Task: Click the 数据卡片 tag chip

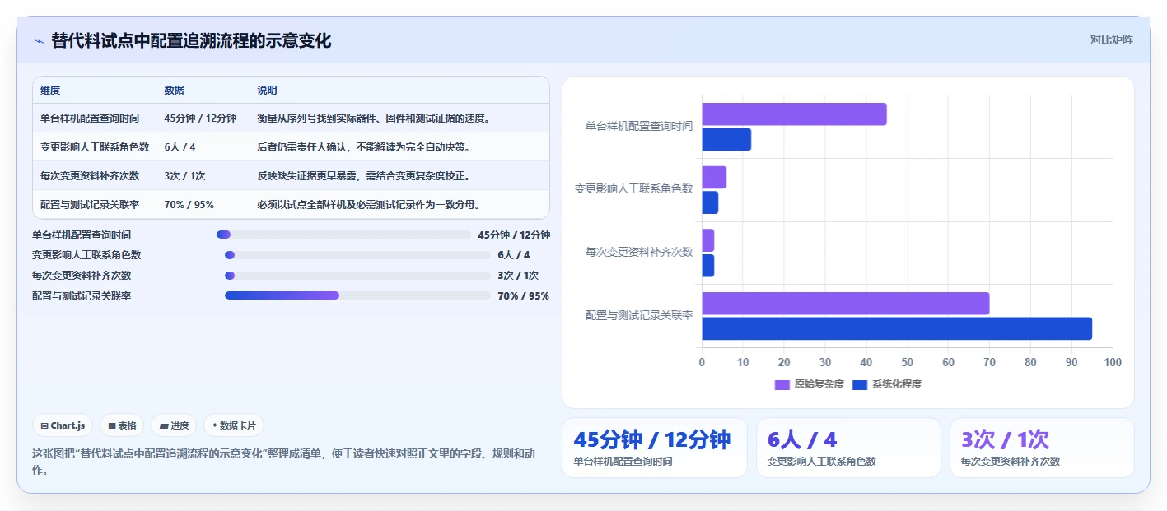Action: click(234, 425)
